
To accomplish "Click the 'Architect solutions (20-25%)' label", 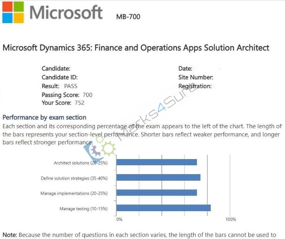I will (81, 163).
